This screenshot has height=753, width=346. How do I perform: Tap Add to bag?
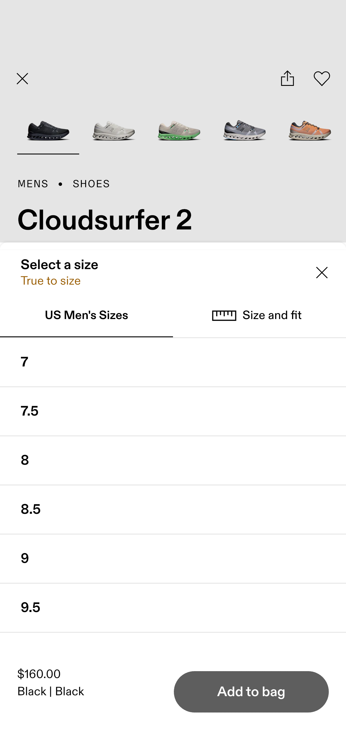(x=251, y=692)
